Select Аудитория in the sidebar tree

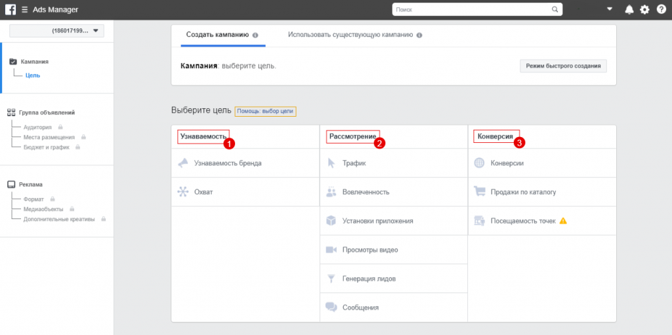click(37, 127)
